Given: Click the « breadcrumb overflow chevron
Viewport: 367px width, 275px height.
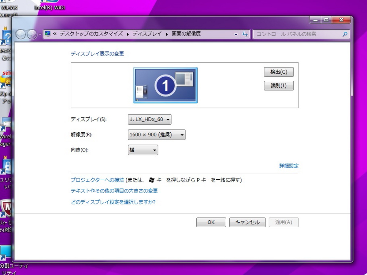Looking at the screenshot, I should [55, 34].
